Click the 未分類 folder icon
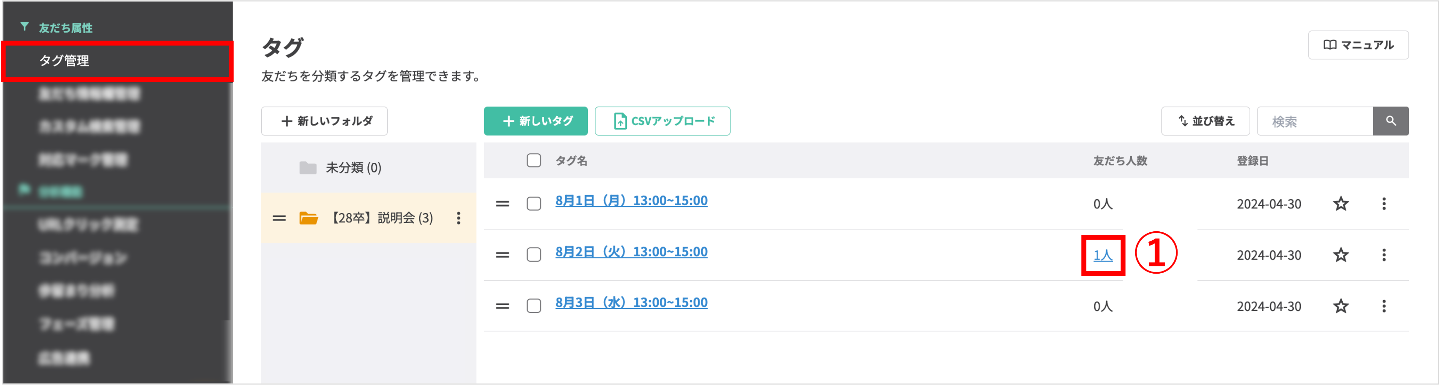Image resolution: width=1440 pixels, height=386 pixels. point(308,168)
